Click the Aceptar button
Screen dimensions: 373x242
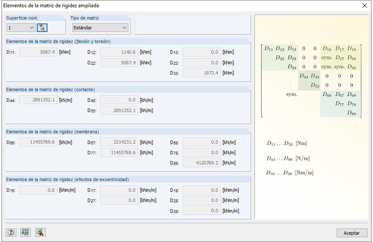pyautogui.click(x=352, y=233)
